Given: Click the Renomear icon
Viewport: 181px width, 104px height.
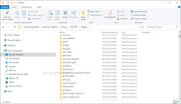Looking at the screenshot, I should point(73,13).
